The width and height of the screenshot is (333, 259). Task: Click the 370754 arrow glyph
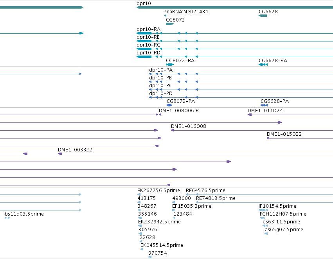click(150, 257)
